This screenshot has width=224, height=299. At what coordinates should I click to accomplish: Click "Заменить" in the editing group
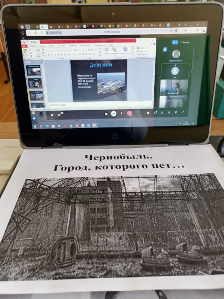pos(142,51)
